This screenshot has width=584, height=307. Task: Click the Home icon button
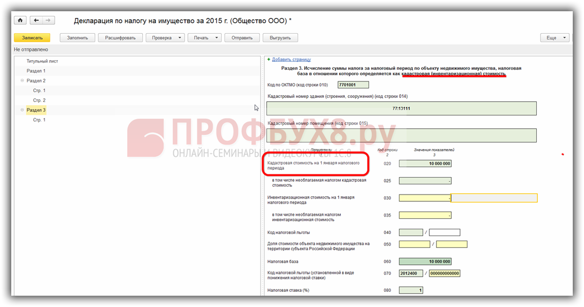click(x=21, y=21)
